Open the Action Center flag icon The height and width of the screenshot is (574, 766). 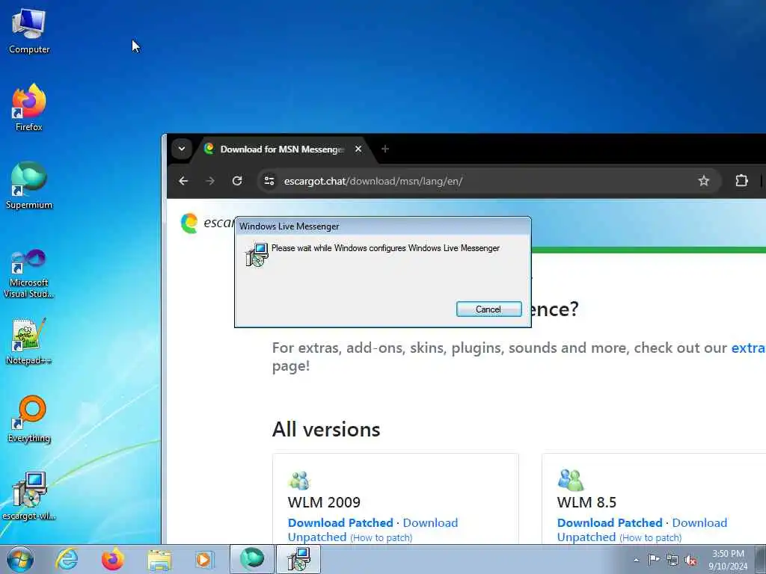pyautogui.click(x=654, y=560)
